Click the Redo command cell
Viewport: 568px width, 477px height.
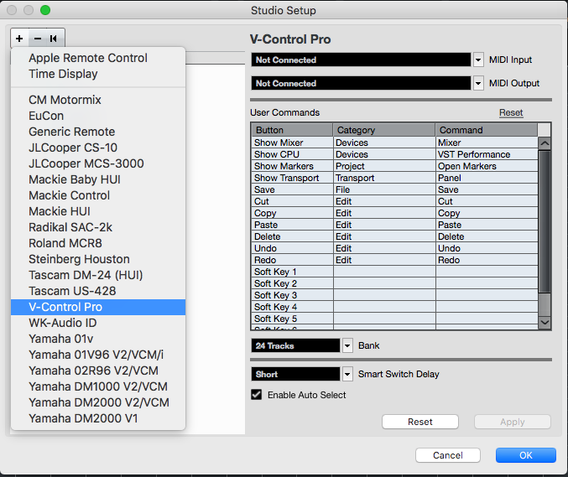tap(487, 260)
